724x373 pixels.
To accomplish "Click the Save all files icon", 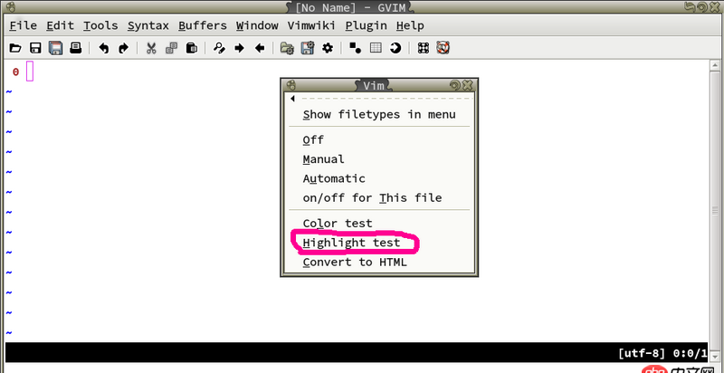I will pos(56,48).
